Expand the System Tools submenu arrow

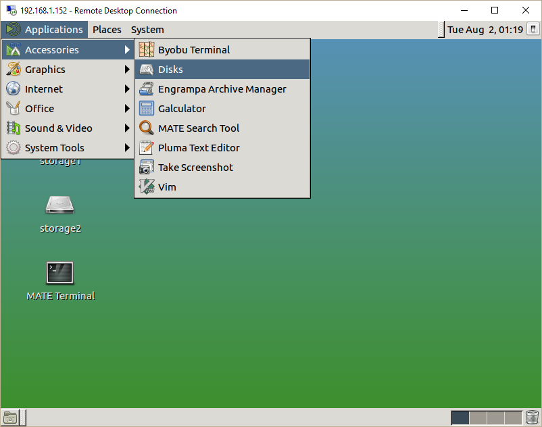click(127, 148)
